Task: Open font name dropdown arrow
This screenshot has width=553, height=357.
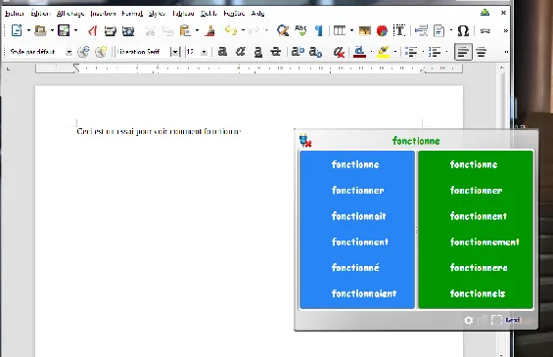Action: click(174, 52)
